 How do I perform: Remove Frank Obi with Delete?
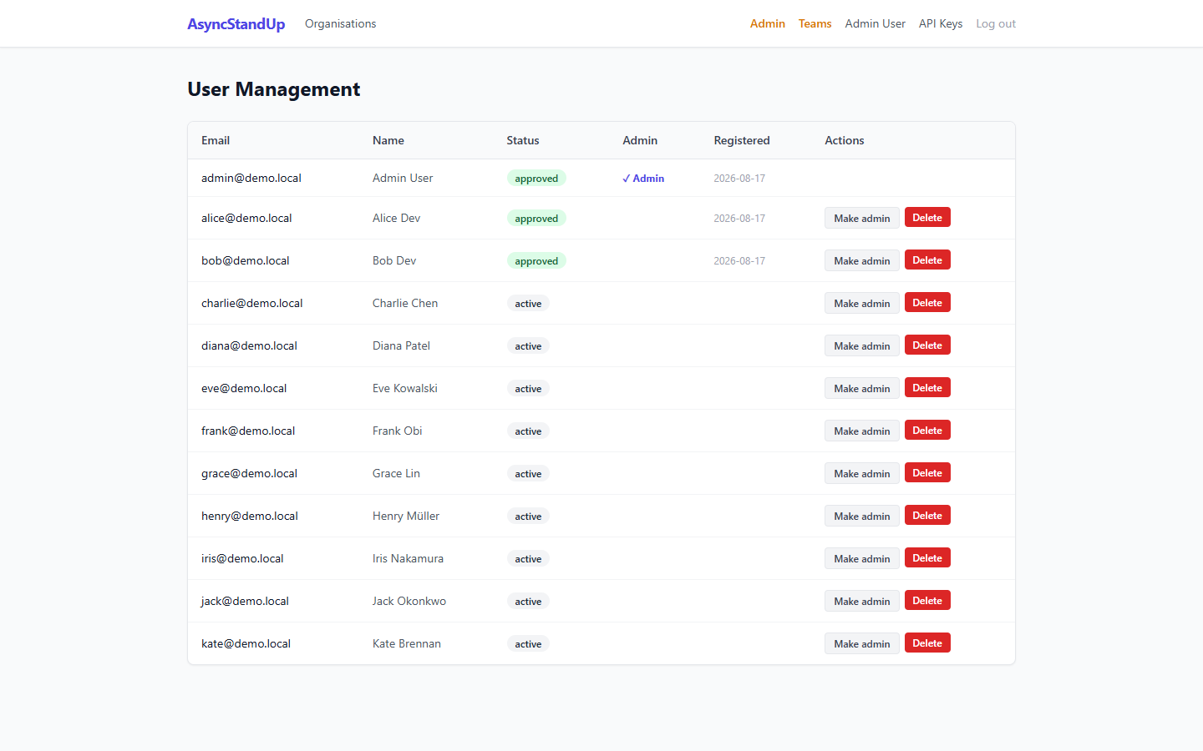(927, 431)
